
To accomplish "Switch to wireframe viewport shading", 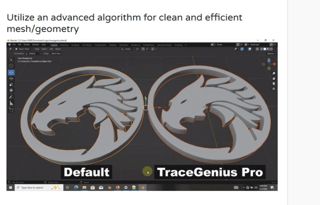I will click(262, 49).
